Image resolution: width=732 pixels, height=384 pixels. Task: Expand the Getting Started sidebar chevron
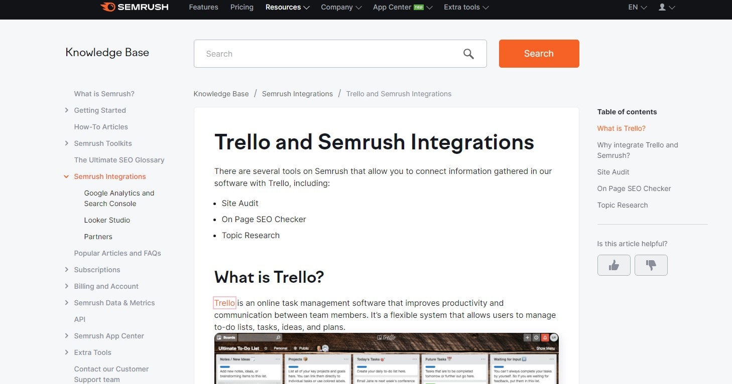67,110
